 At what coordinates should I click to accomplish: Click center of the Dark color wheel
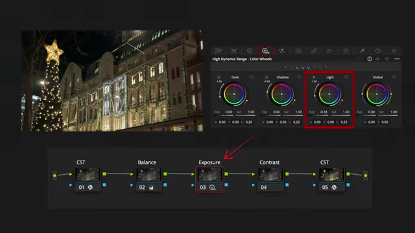pos(234,94)
